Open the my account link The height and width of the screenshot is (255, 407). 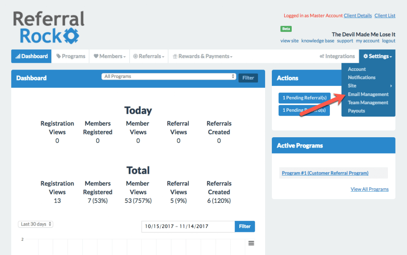368,41
